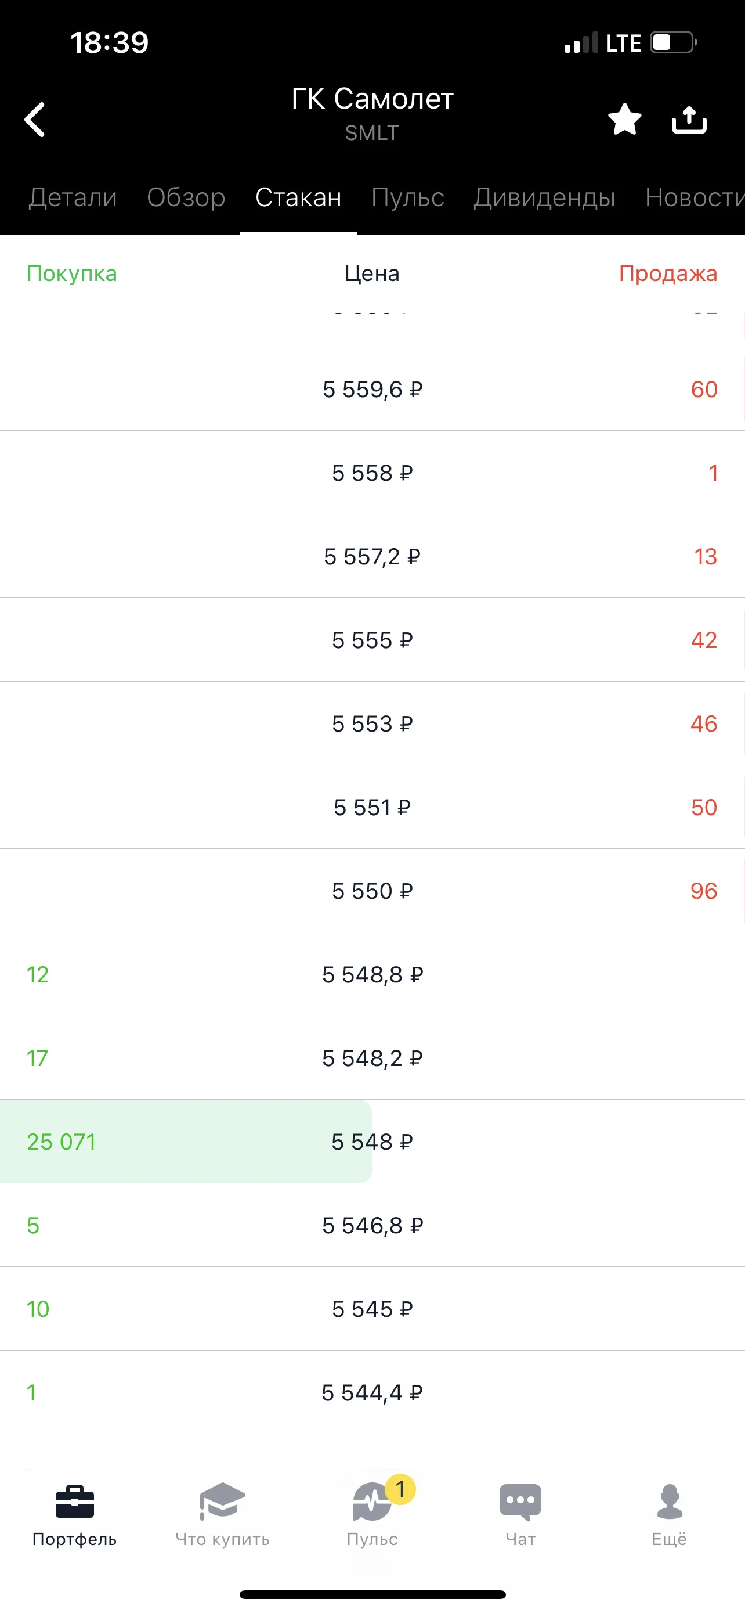Open the Чат speech bubble tab

(520, 1515)
